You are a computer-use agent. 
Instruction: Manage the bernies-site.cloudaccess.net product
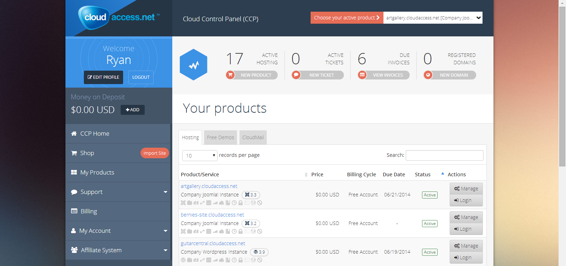(466, 217)
